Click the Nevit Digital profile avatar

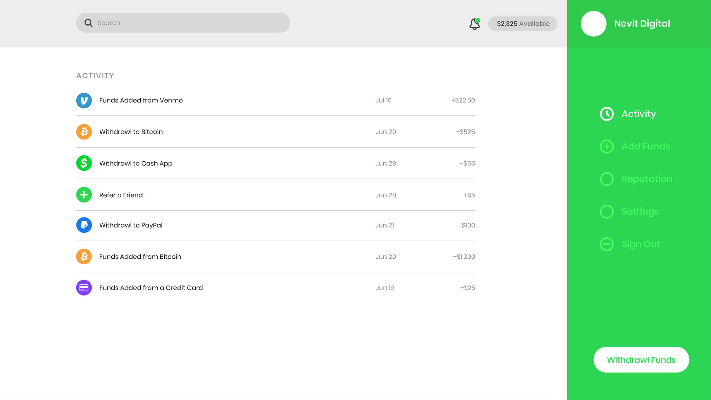coord(593,24)
